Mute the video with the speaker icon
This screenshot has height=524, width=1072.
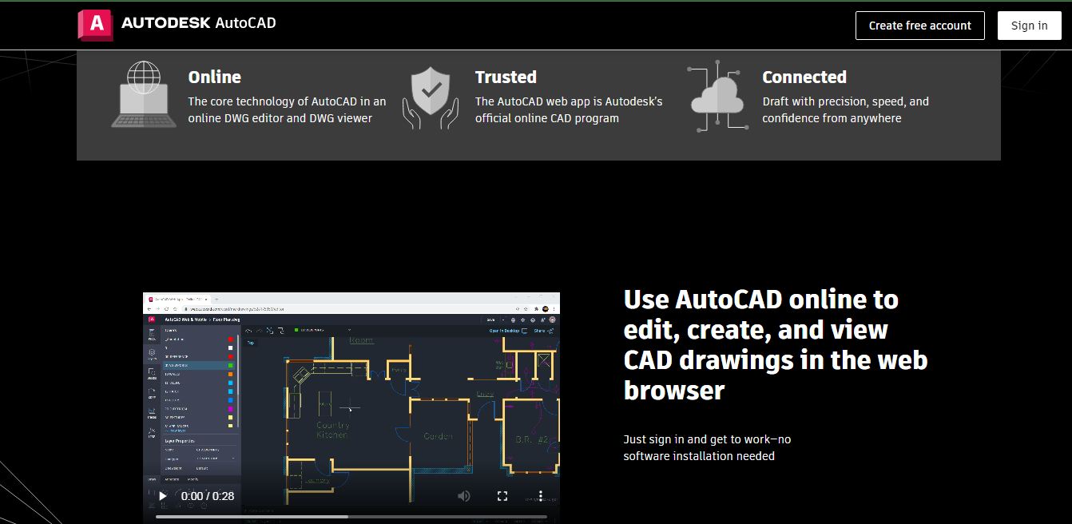point(464,496)
